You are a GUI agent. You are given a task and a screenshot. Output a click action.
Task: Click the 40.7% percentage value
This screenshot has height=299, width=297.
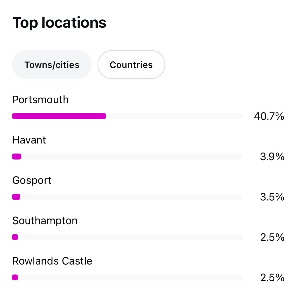[x=269, y=116]
